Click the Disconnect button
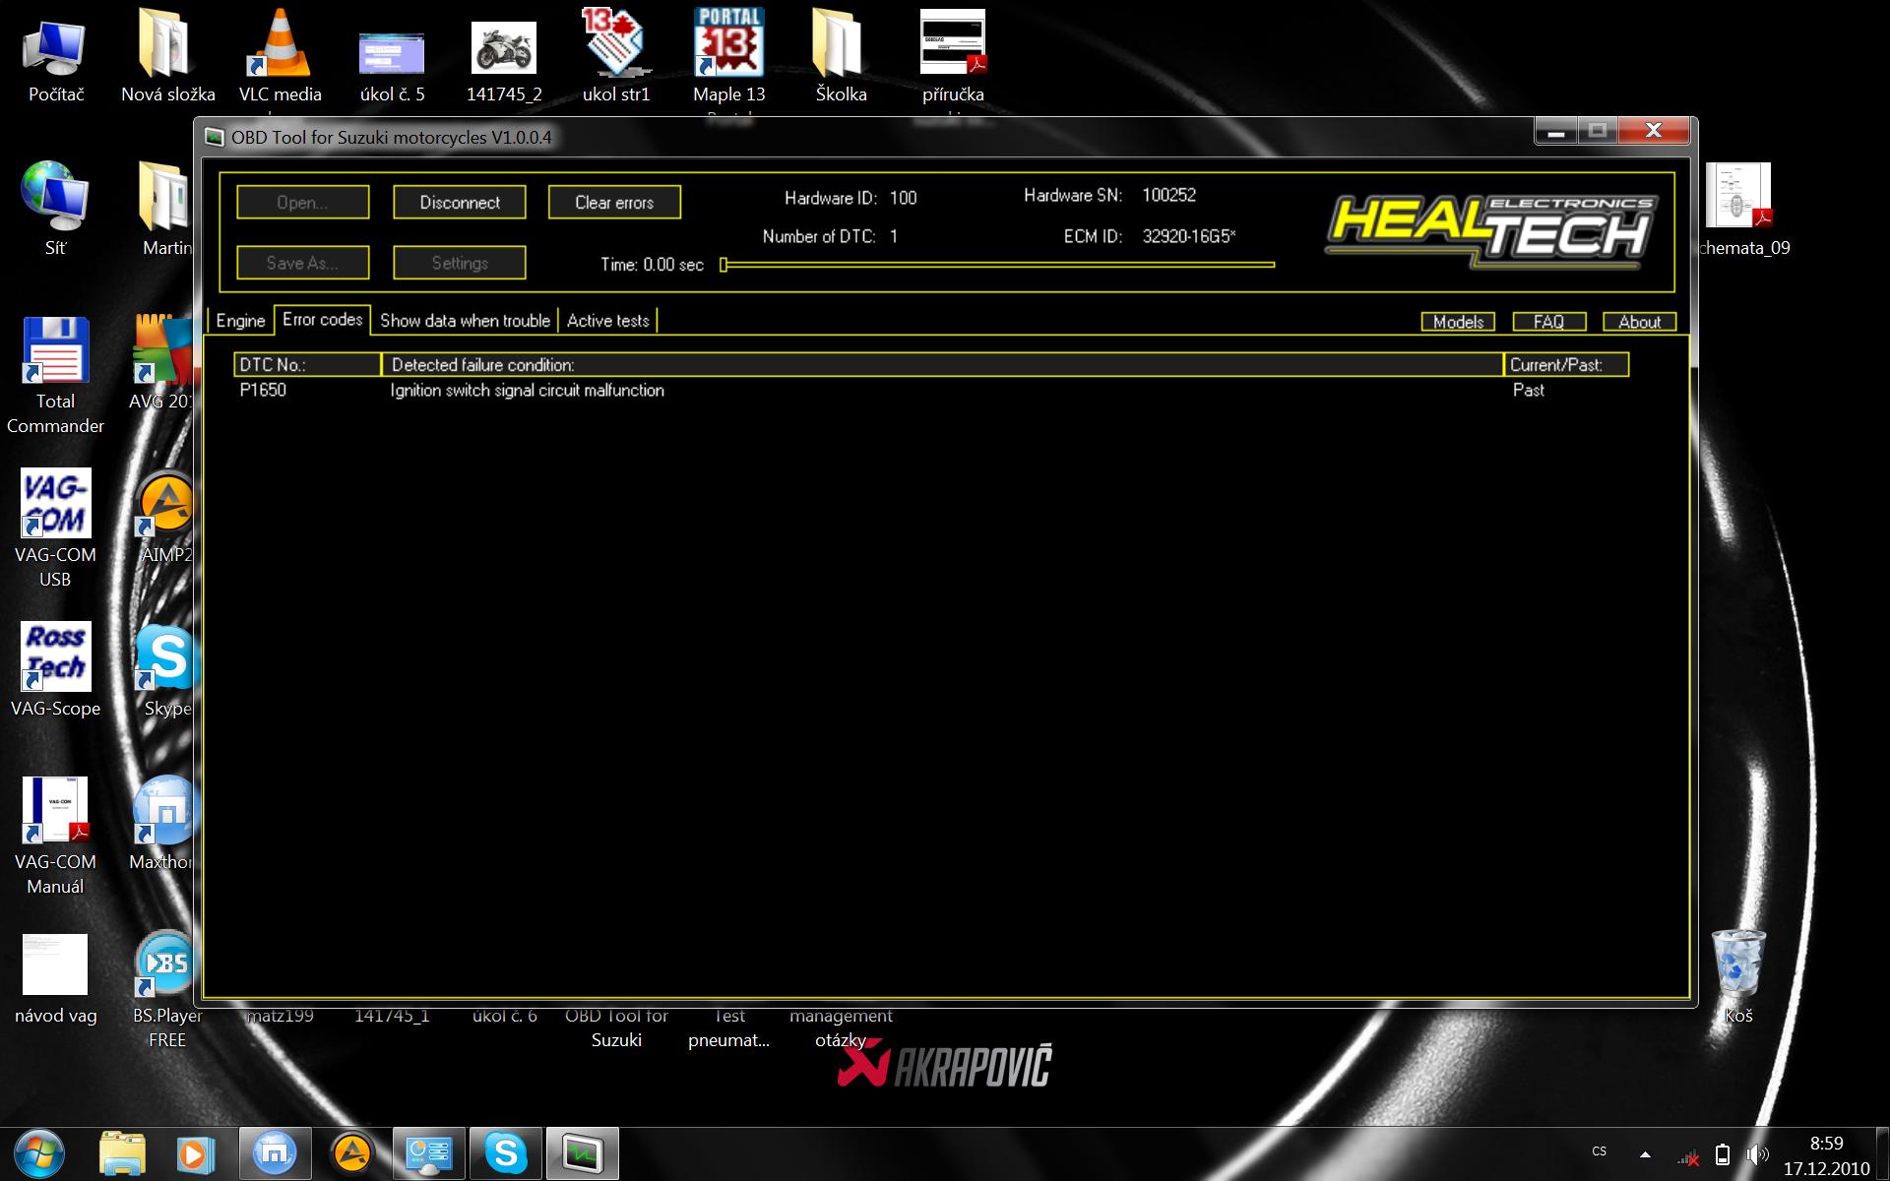 [x=459, y=203]
